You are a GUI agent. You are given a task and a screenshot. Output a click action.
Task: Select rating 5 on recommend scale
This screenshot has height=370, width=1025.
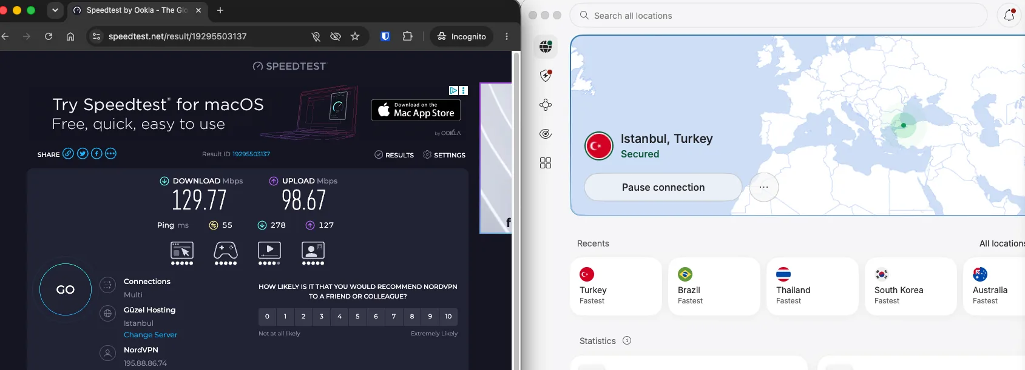[x=357, y=316]
